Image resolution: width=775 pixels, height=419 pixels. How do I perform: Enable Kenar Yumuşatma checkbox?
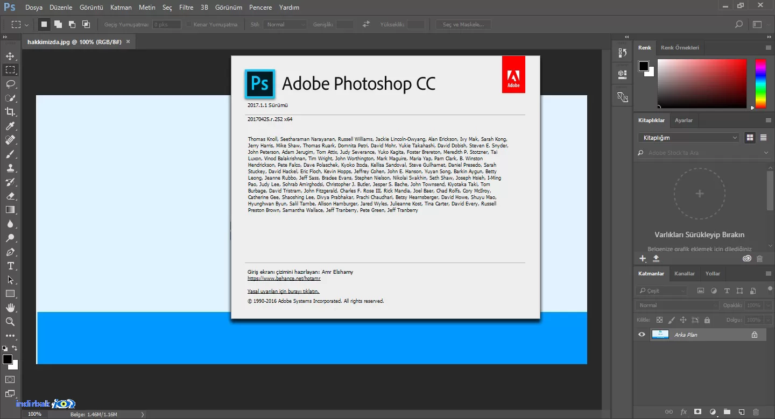[x=189, y=24]
